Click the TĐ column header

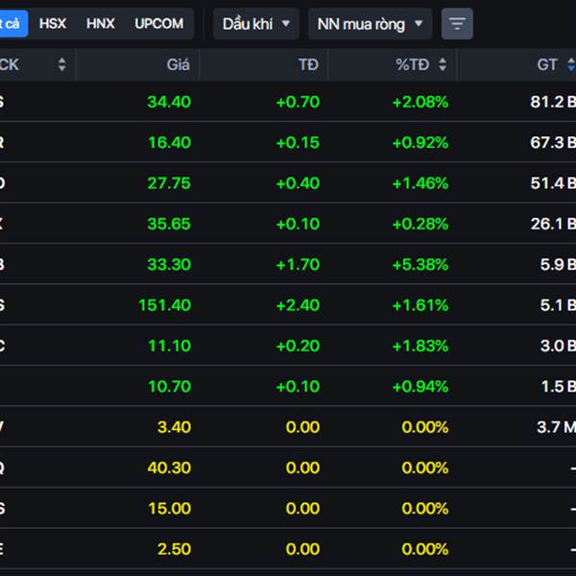[307, 65]
